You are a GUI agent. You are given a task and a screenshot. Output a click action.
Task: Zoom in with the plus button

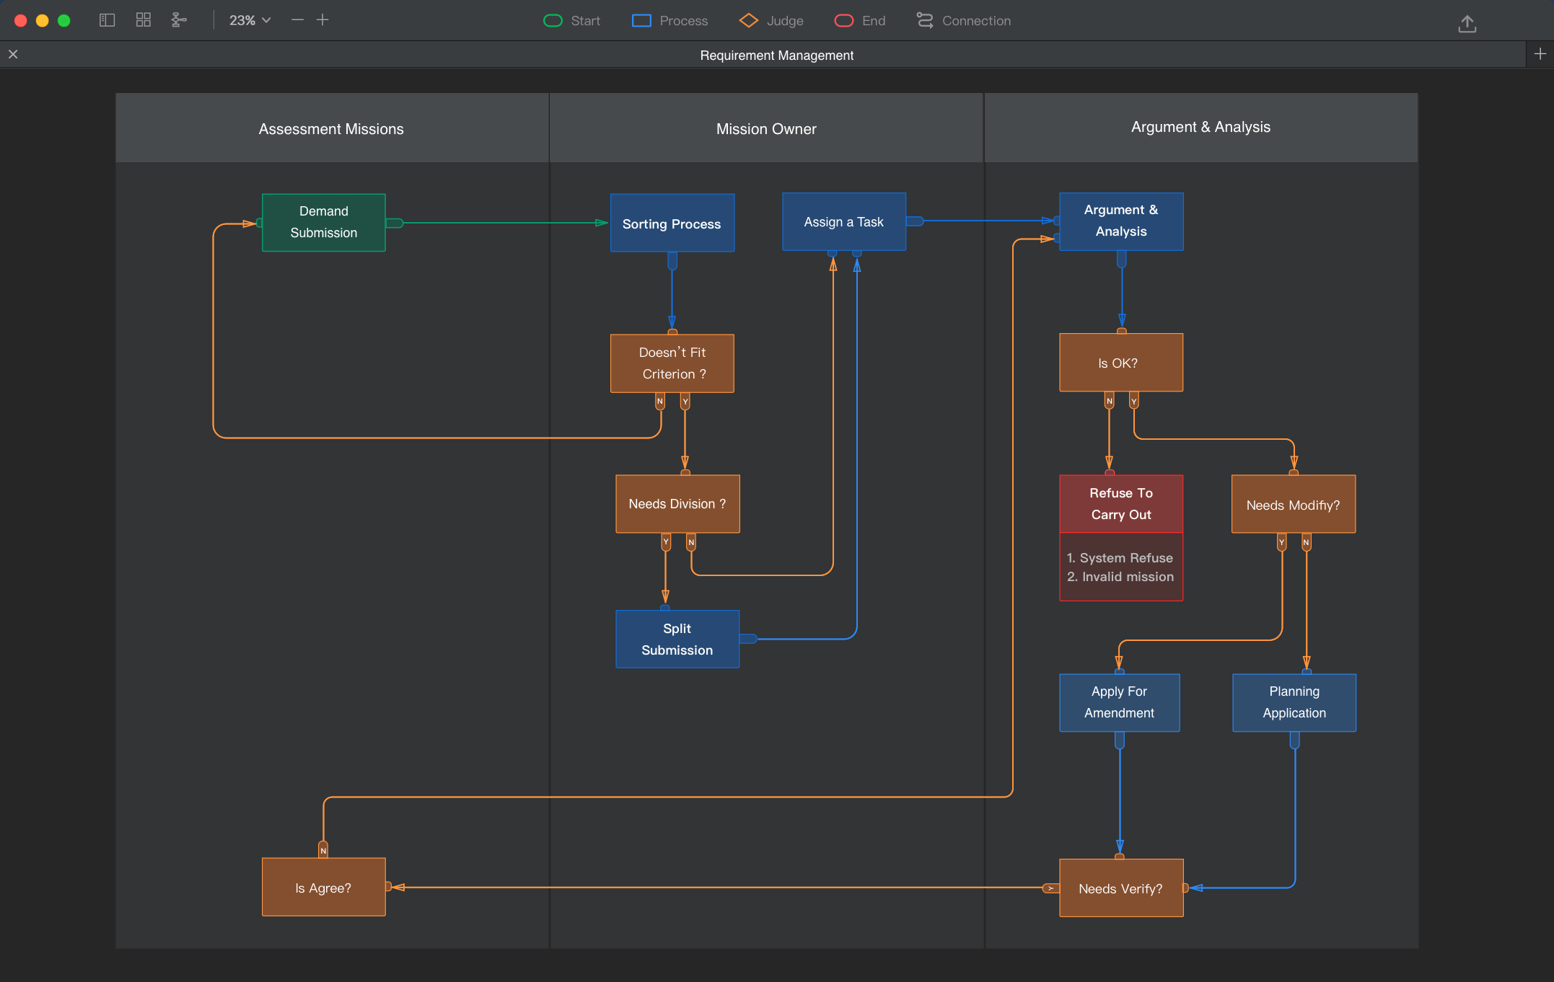pos(322,20)
